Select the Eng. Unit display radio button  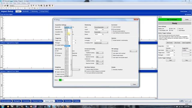(178, 28)
